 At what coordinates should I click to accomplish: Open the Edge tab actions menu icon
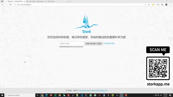point(2,1)
